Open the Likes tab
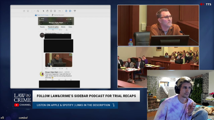 70,27
